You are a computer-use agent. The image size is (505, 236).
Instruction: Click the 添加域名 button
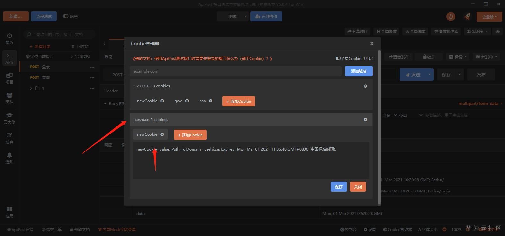[359, 71]
